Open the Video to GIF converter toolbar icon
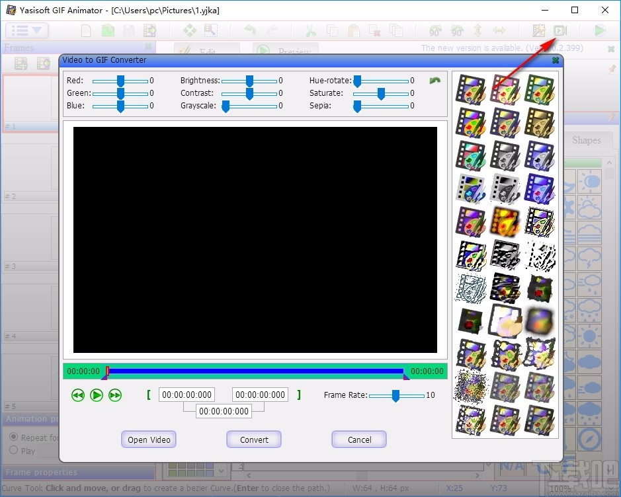The height and width of the screenshot is (497, 621). tap(559, 30)
